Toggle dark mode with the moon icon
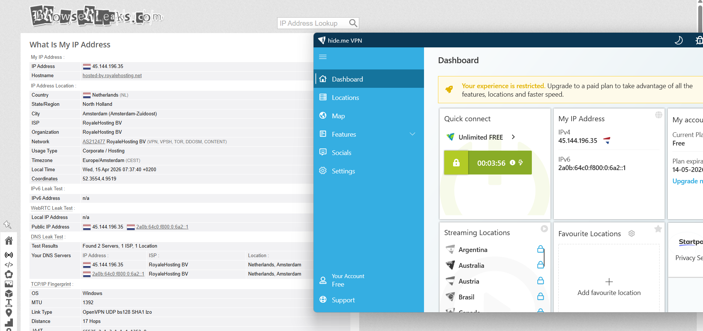 pyautogui.click(x=678, y=40)
